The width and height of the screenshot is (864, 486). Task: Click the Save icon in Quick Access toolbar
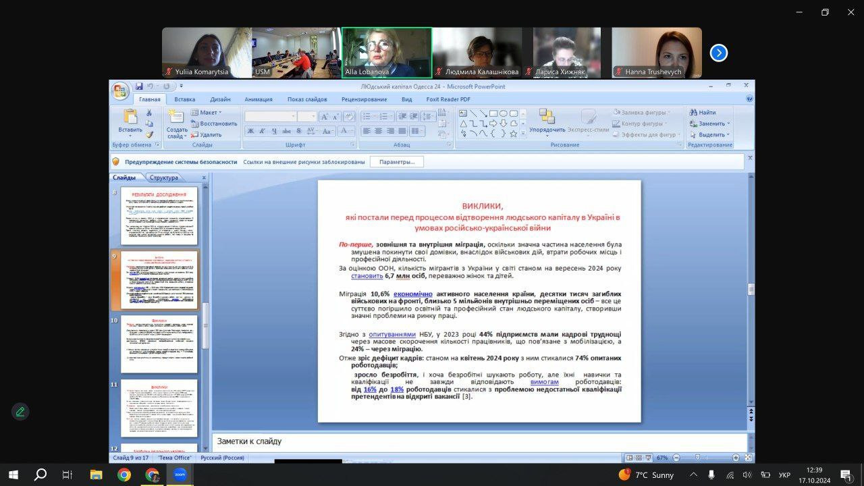(x=139, y=86)
